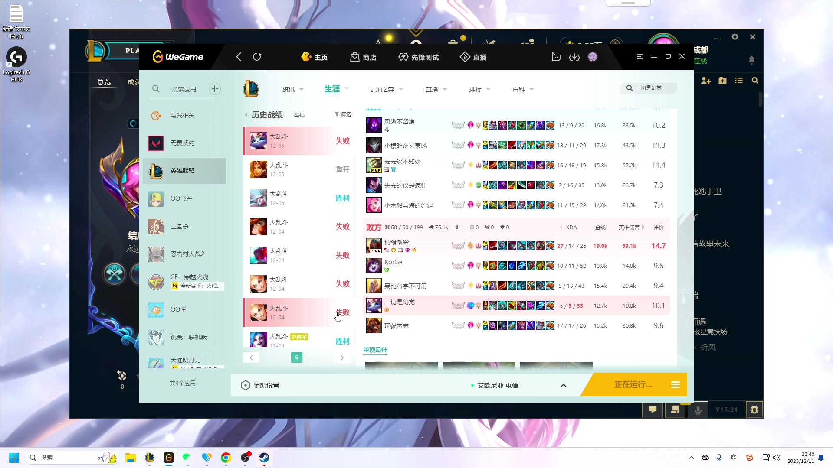Open League client bug report icon
The image size is (833, 468).
[754, 409]
